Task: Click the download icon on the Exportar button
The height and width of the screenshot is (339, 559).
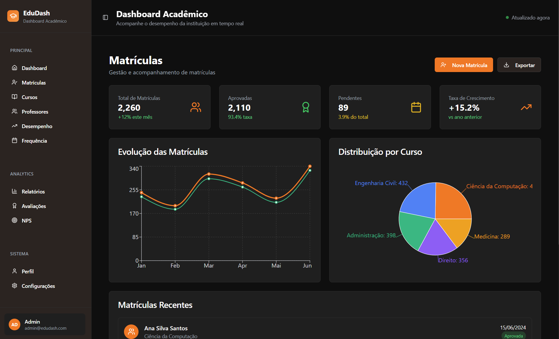Action: (x=506, y=65)
